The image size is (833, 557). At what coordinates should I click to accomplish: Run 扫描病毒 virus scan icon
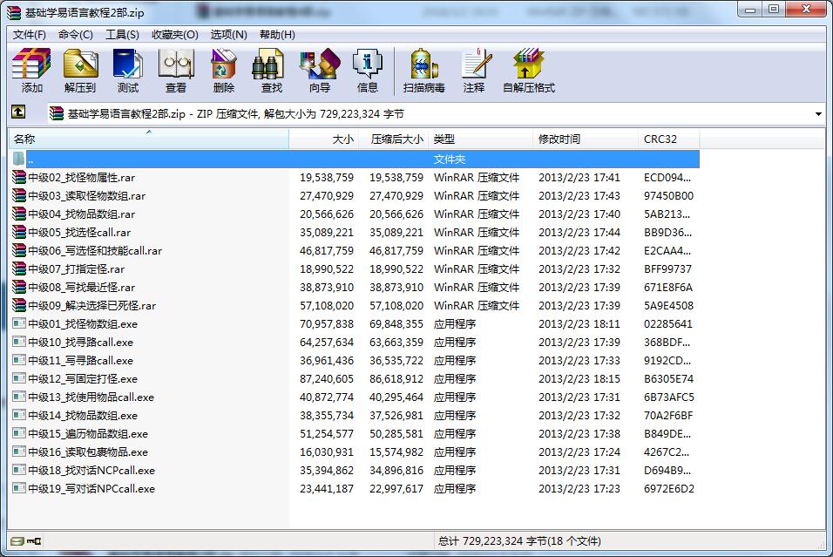pos(423,71)
